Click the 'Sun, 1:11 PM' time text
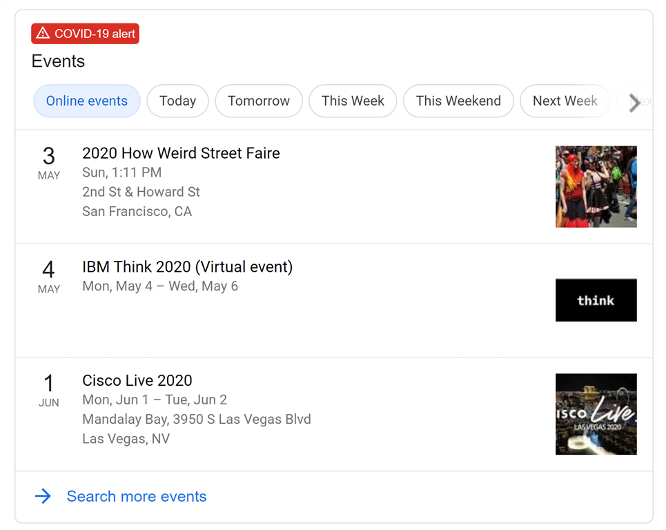The width and height of the screenshot is (666, 530). pyautogui.click(x=122, y=173)
